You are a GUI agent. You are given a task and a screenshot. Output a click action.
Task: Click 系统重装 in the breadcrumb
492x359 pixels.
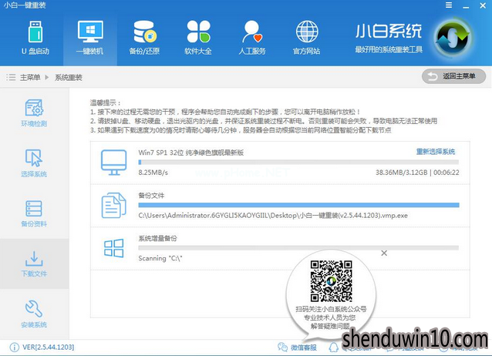tap(69, 77)
